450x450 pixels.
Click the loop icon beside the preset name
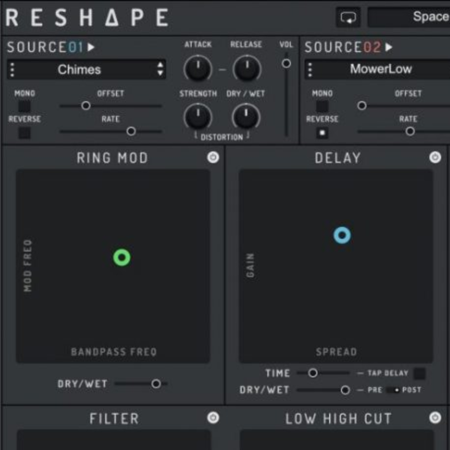pyautogui.click(x=348, y=18)
